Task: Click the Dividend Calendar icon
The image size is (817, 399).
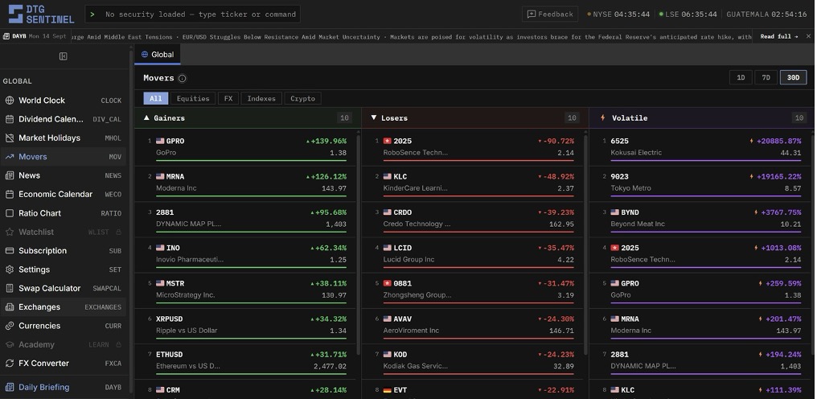Action: 10,119
